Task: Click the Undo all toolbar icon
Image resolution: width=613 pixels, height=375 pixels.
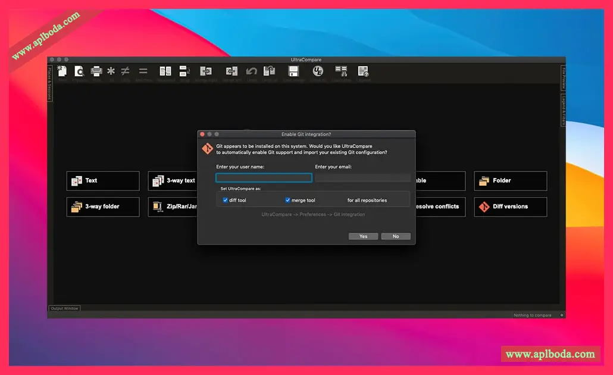Action: 270,71
